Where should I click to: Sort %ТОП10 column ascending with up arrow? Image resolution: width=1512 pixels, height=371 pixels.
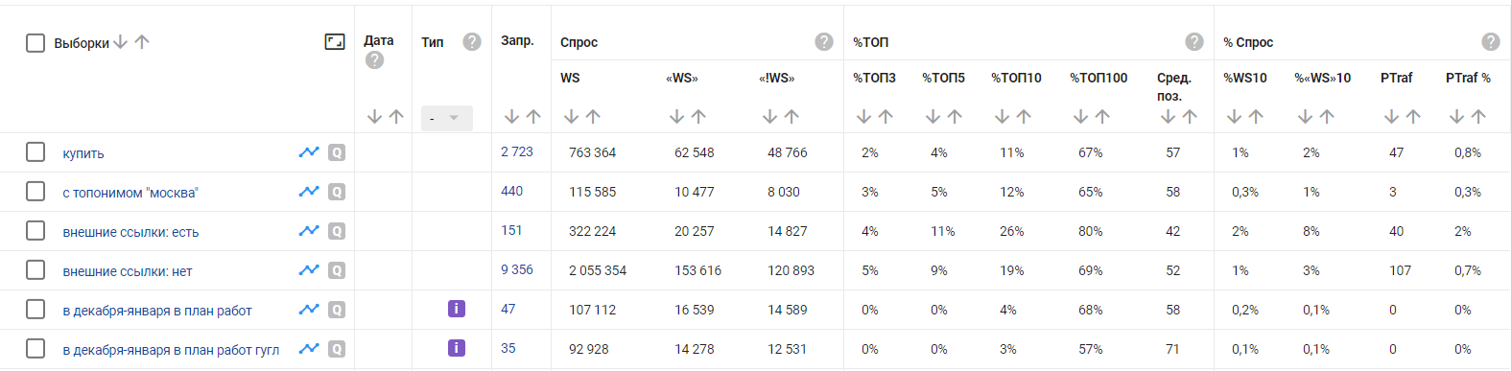tap(1024, 116)
